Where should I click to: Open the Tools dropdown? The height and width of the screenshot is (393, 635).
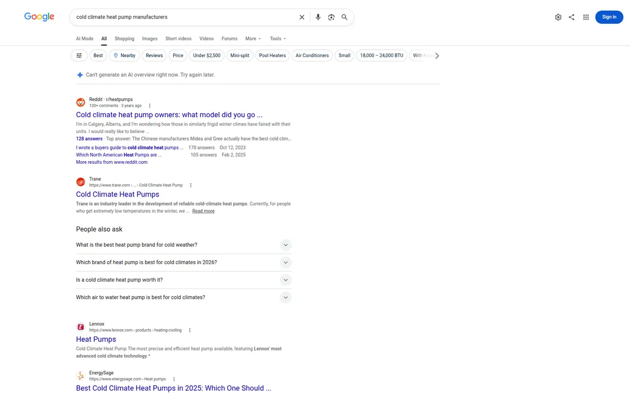click(278, 39)
